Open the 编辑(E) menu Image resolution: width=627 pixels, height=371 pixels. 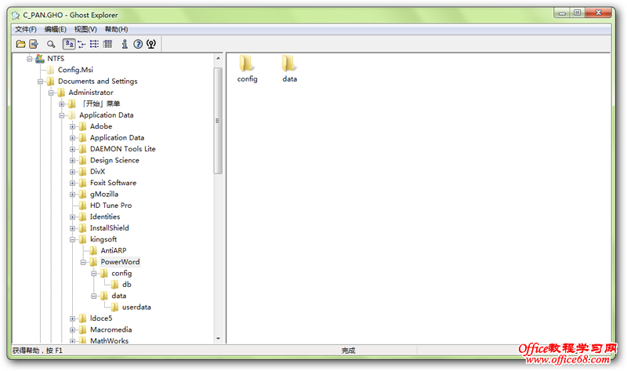click(55, 29)
